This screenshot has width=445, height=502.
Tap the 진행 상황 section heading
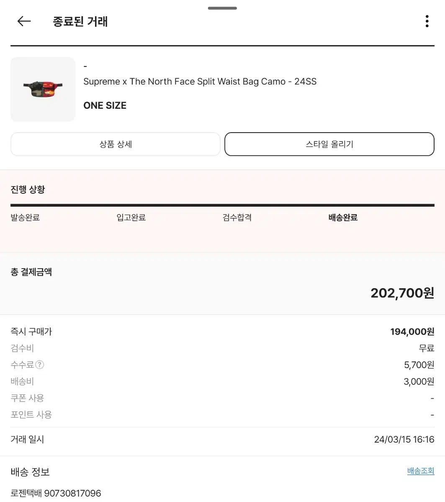tap(28, 190)
